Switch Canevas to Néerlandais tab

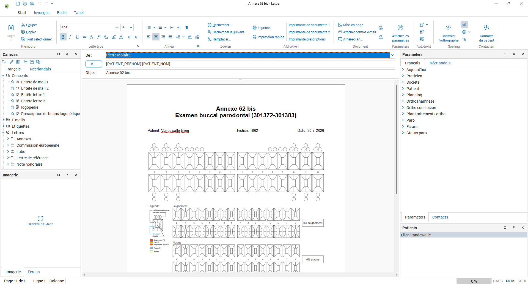pos(40,69)
